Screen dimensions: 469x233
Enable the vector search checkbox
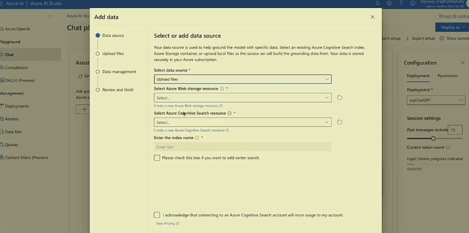(157, 157)
